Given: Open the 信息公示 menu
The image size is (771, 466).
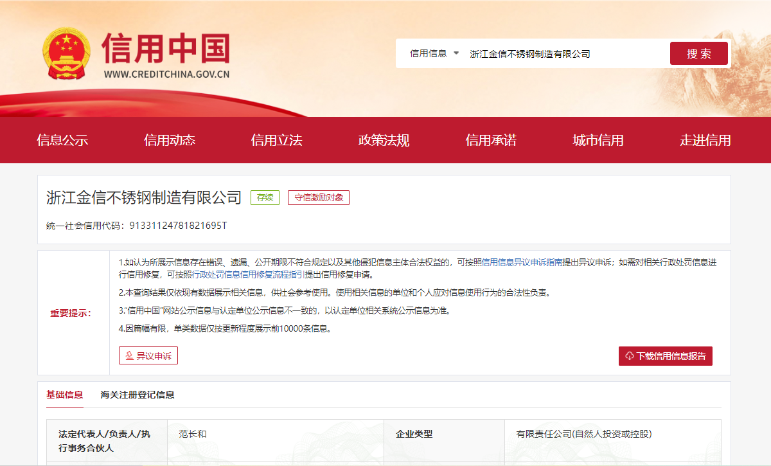Looking at the screenshot, I should 62,140.
